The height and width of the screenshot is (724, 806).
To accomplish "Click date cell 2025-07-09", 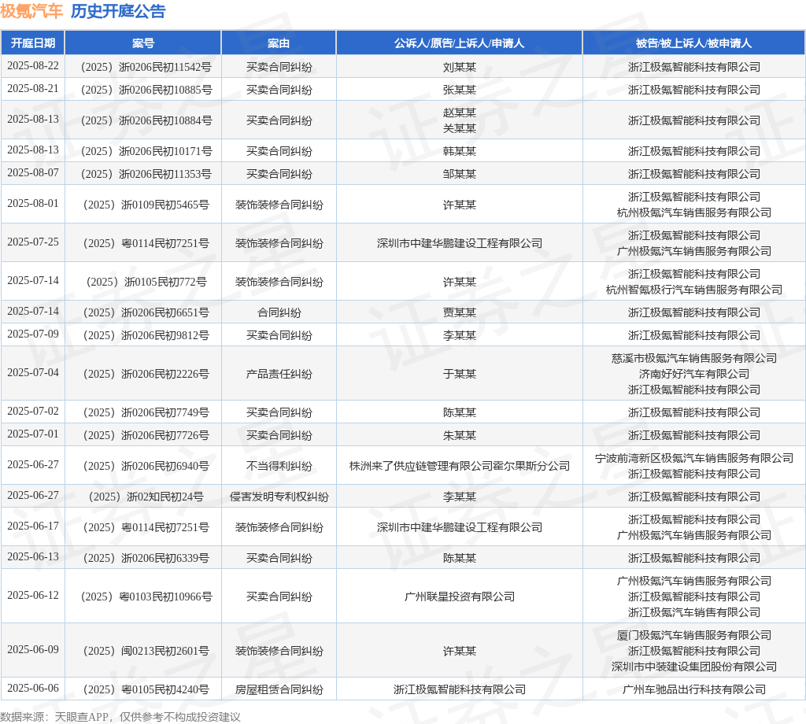I will (33, 334).
